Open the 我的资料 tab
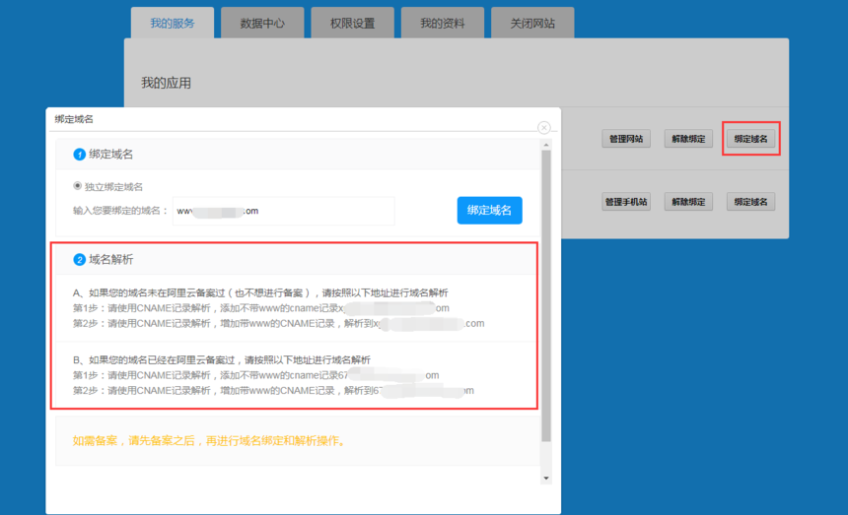This screenshot has width=848, height=515. [x=442, y=23]
